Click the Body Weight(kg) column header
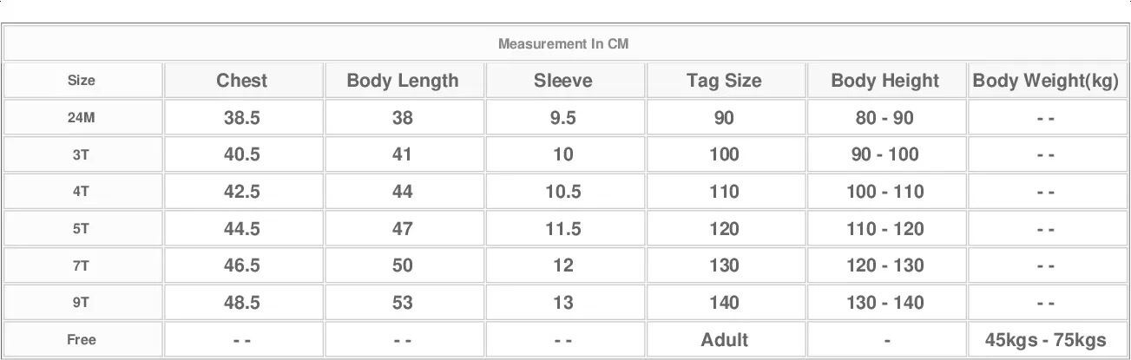The image size is (1131, 360). 1045,81
